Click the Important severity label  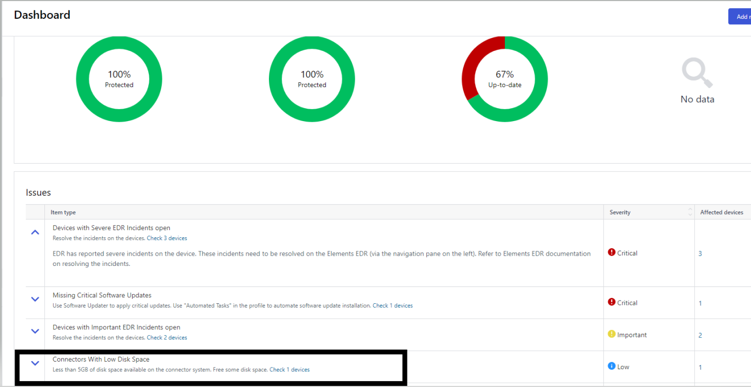(x=632, y=335)
